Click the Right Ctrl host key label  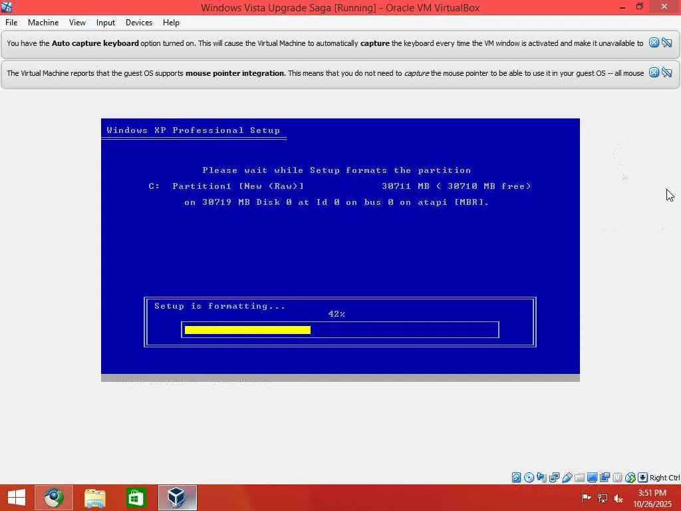click(664, 478)
